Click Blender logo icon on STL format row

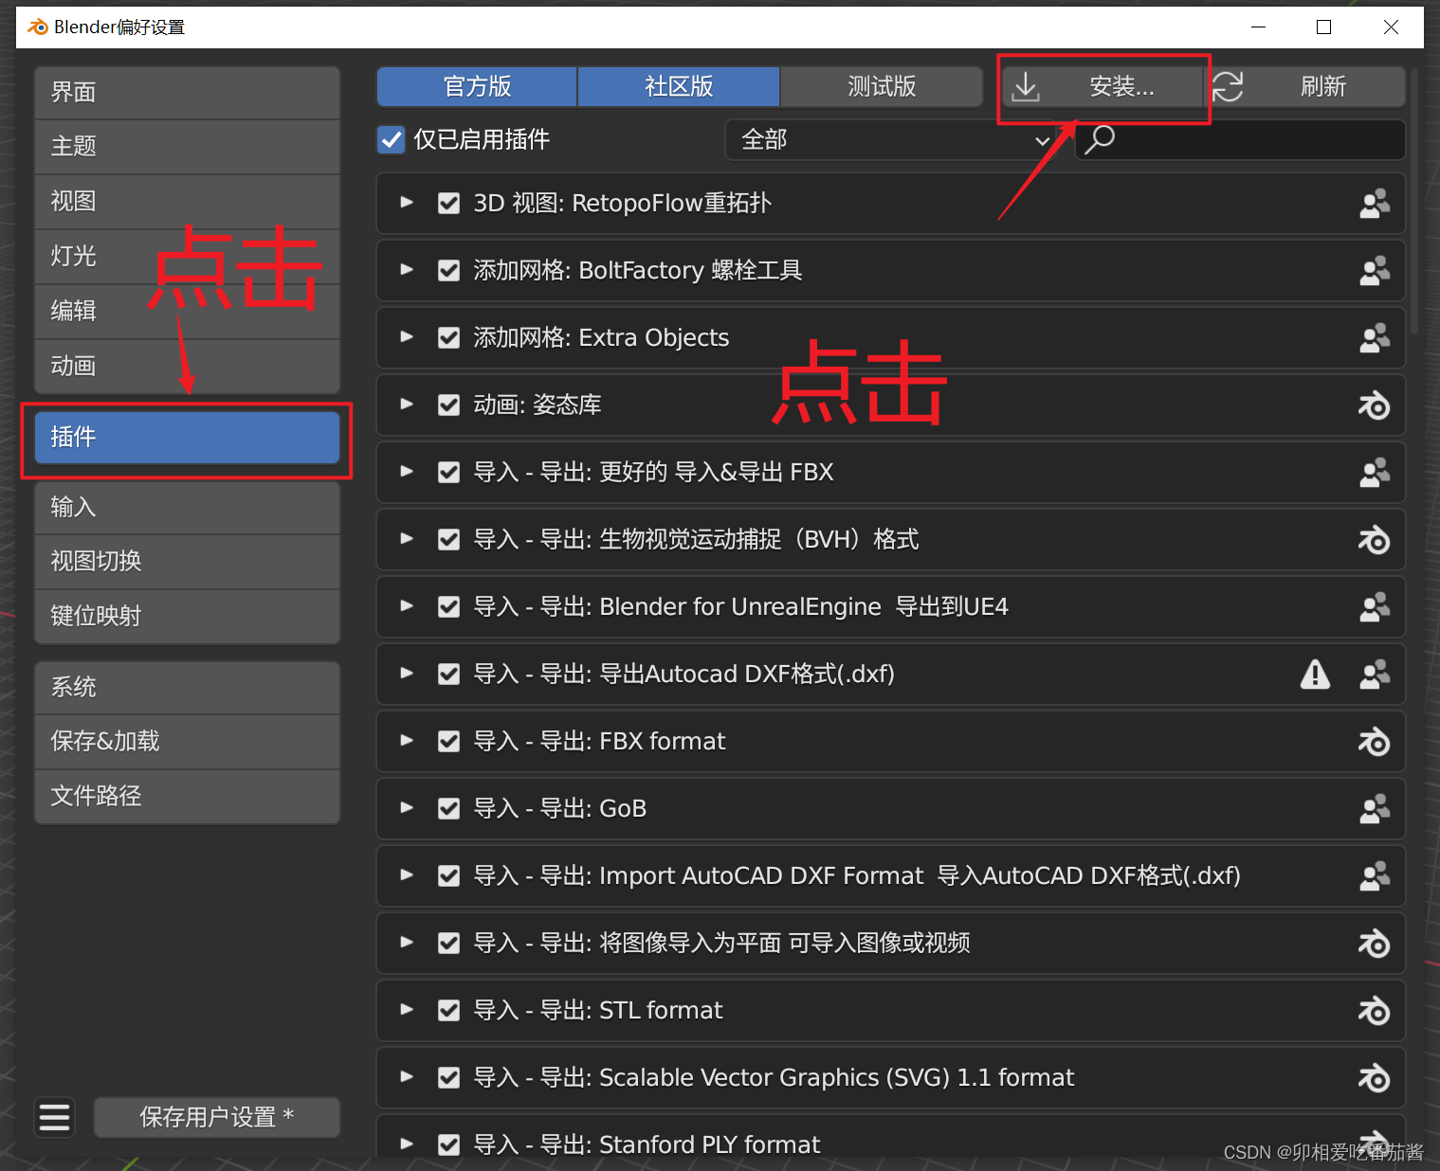point(1375,1011)
